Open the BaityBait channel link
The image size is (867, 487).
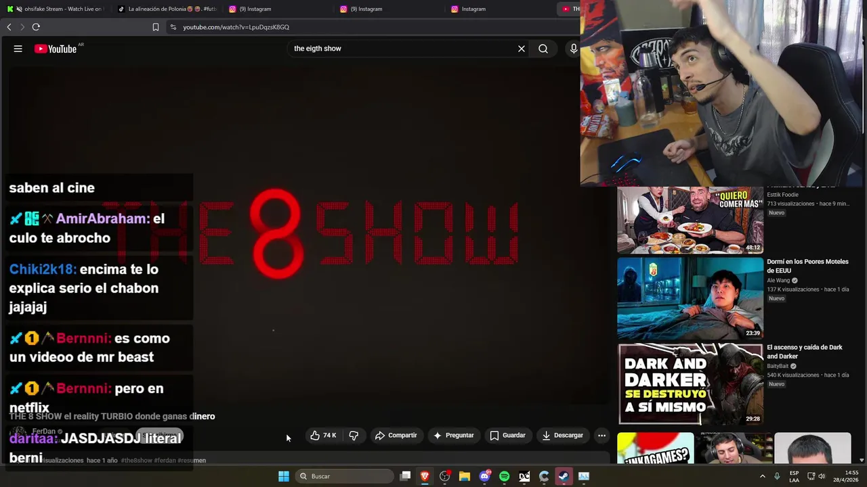tap(778, 367)
